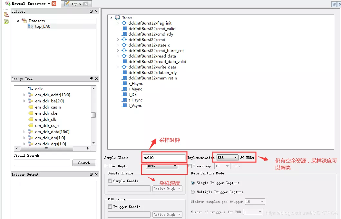
Task: Float the Trigger Output panel
Action: pos(91,174)
